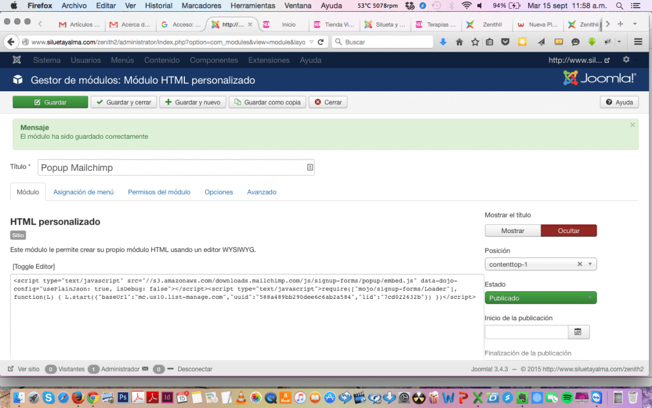Open Spotlight search magnifier in menu bar

pos(619,6)
